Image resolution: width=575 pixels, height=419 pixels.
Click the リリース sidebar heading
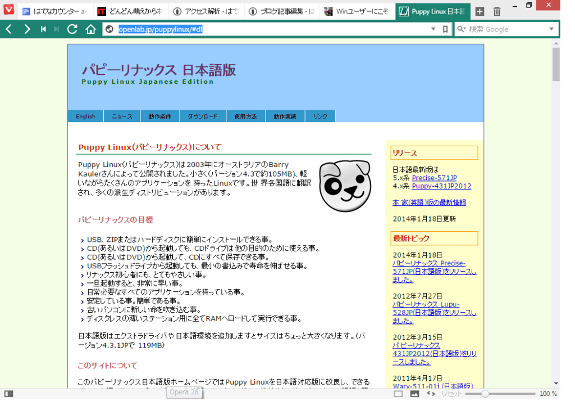coord(435,153)
